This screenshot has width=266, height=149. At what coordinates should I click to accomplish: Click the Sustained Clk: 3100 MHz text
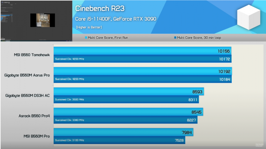tap(69, 140)
